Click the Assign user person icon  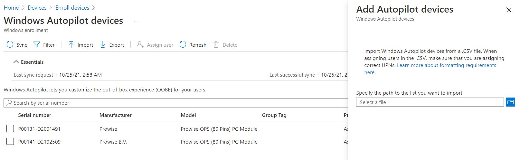click(140, 45)
